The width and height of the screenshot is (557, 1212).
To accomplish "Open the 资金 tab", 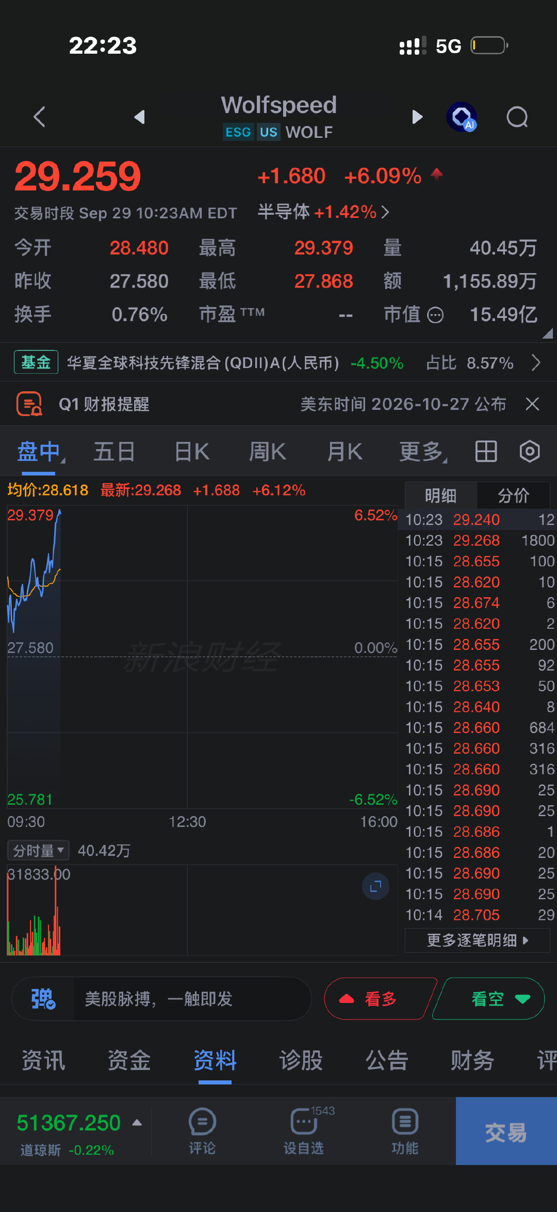I will pos(129,1061).
